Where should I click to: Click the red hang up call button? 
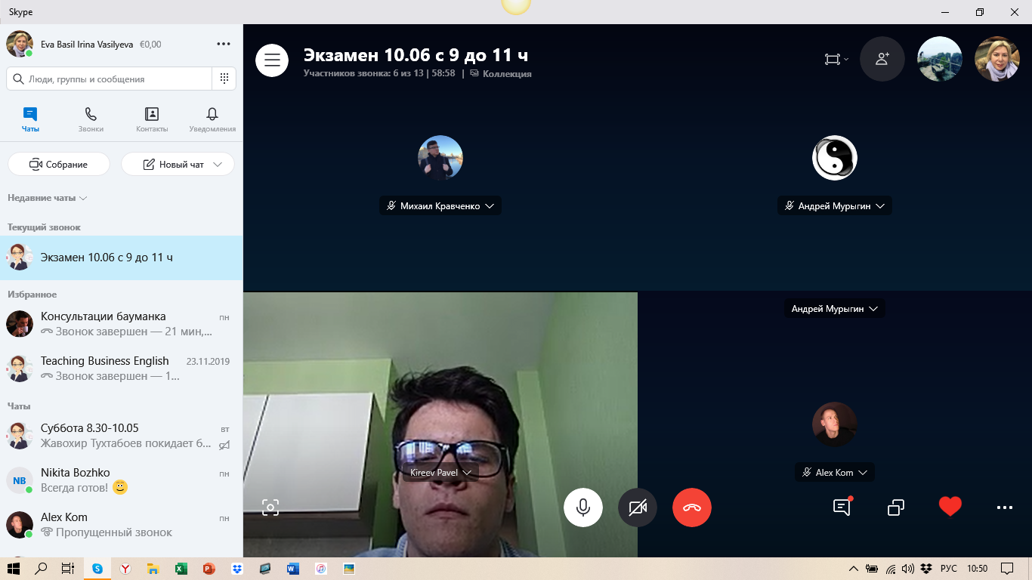coord(691,507)
